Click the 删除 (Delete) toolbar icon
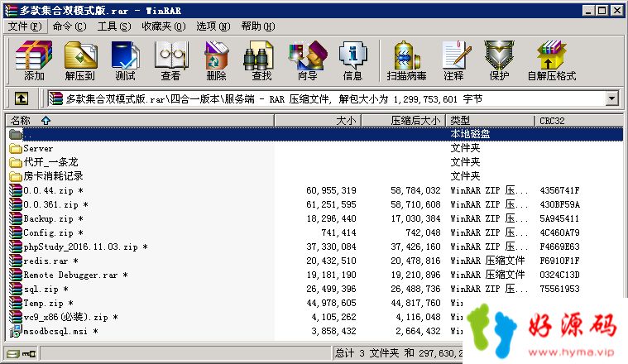The width and height of the screenshot is (628, 364). pyautogui.click(x=217, y=60)
